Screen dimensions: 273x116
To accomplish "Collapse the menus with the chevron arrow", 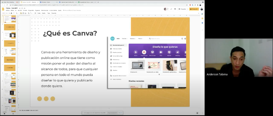I will pos(199,13).
